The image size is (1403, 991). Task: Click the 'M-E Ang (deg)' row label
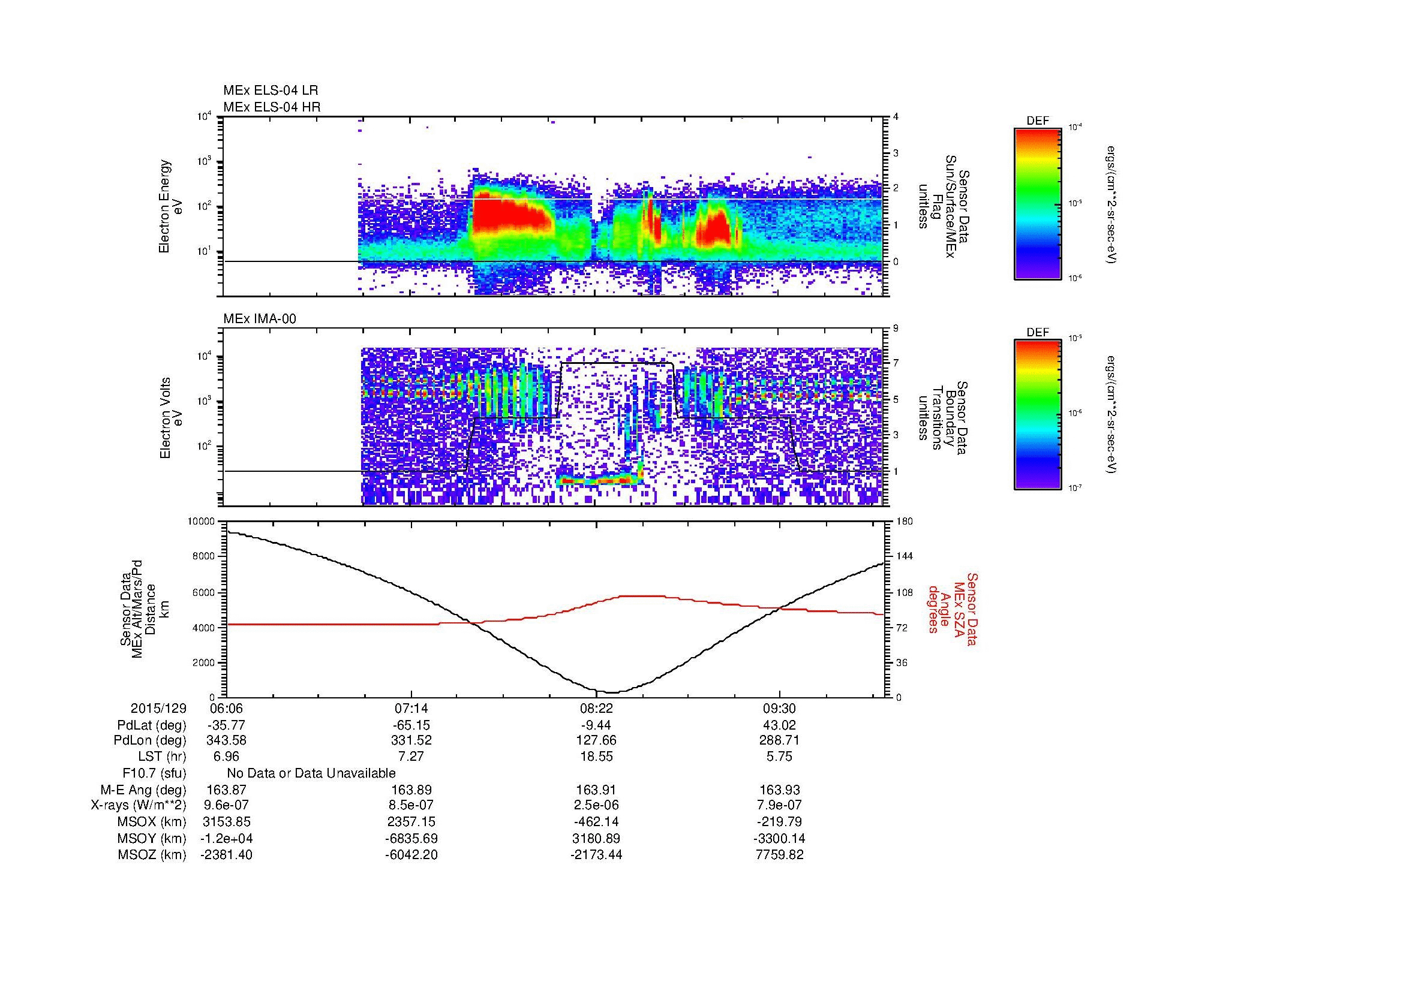click(143, 790)
